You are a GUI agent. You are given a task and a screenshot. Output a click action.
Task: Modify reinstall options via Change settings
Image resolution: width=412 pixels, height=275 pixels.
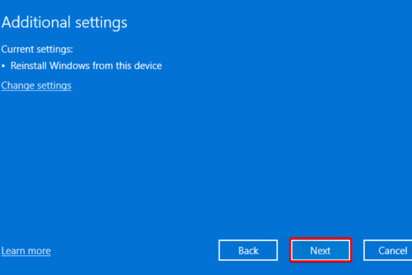tap(36, 85)
